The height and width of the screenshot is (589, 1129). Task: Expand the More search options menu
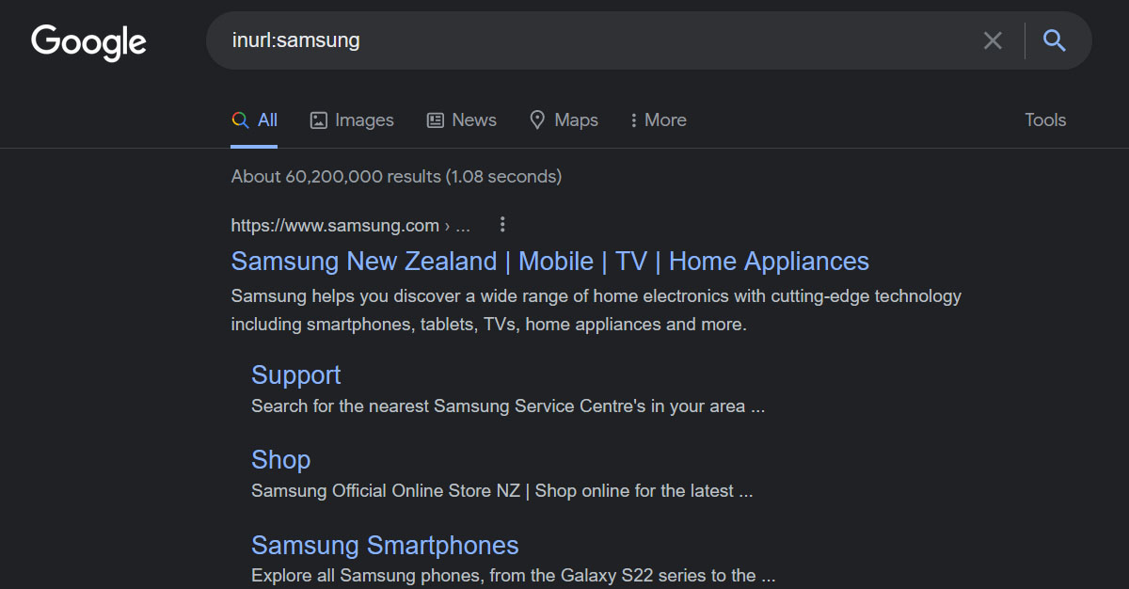(658, 119)
